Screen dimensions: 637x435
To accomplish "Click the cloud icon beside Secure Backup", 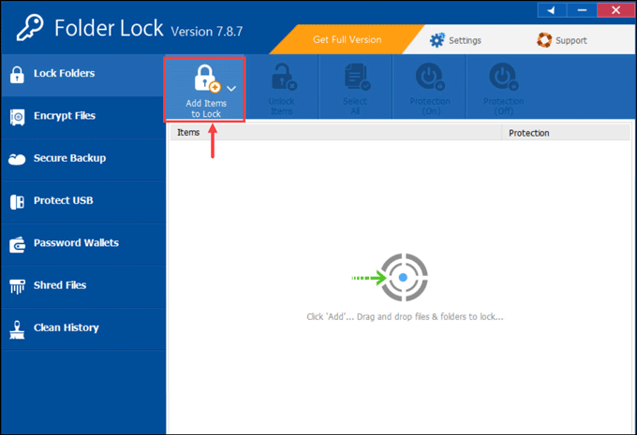I will coord(17,159).
